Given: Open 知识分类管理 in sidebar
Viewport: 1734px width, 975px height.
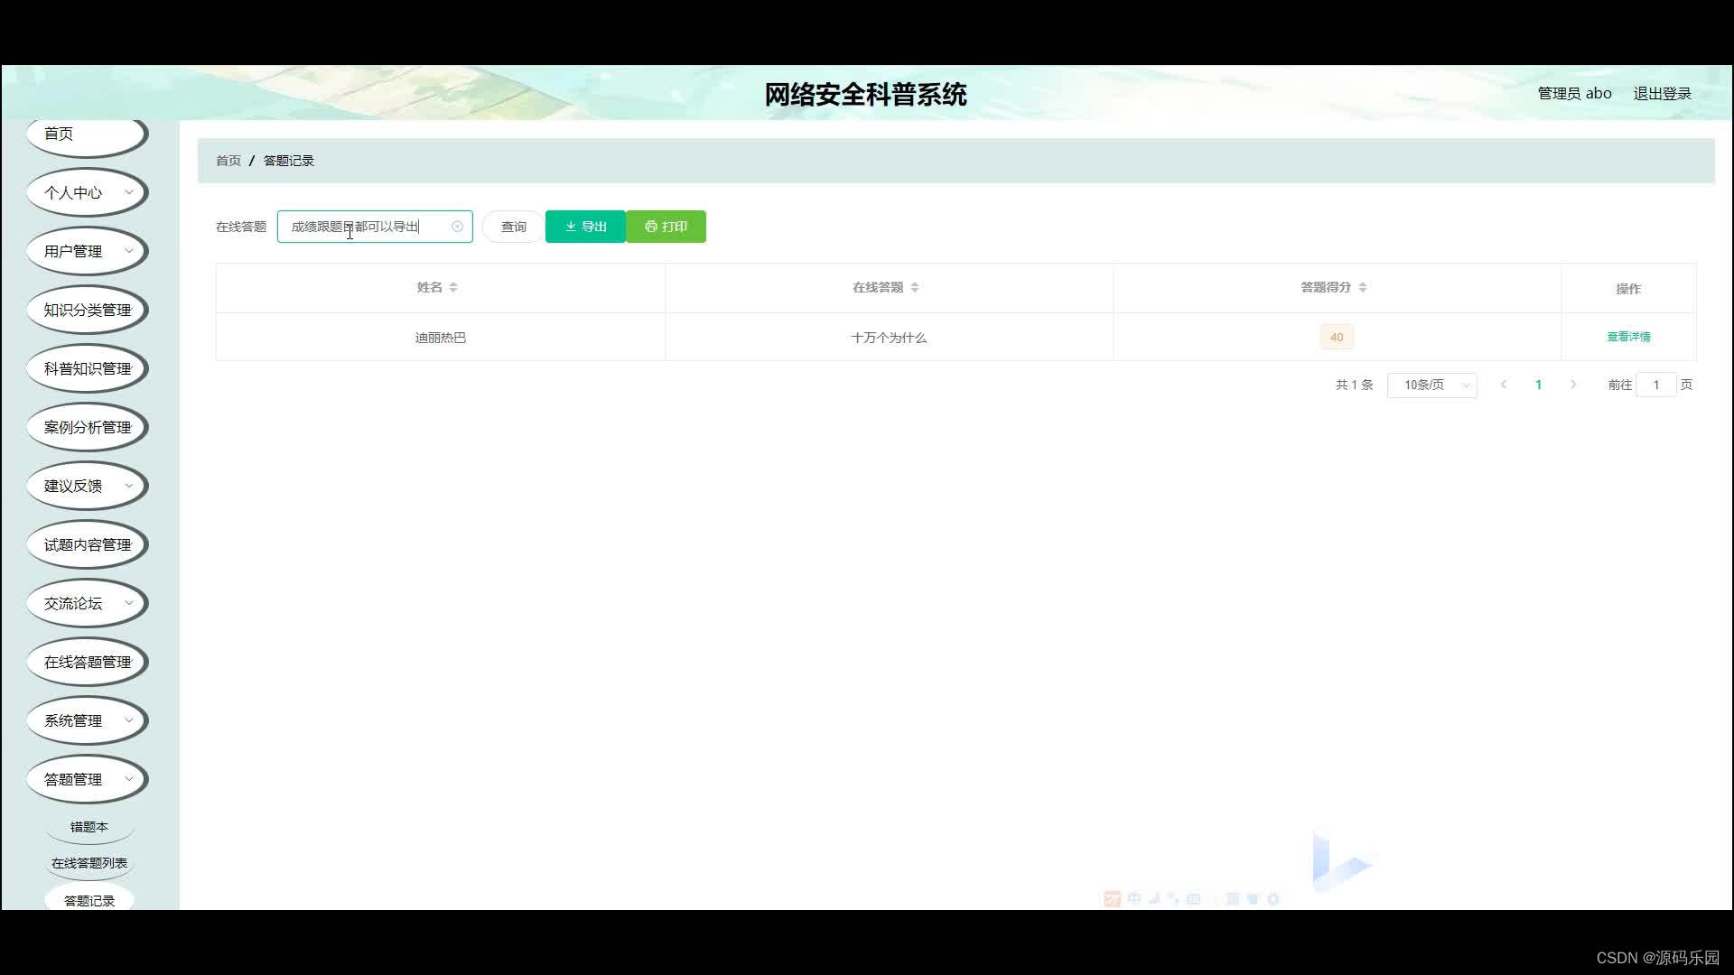Looking at the screenshot, I should (x=87, y=310).
